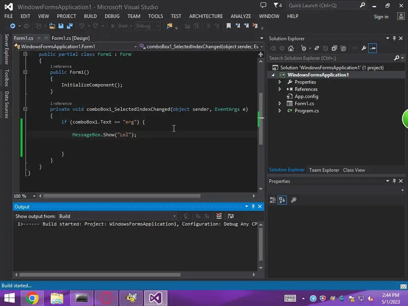Viewport: 408px width, 306px height.
Task: Toggle Word Wrap in Output panel
Action: coord(231,216)
